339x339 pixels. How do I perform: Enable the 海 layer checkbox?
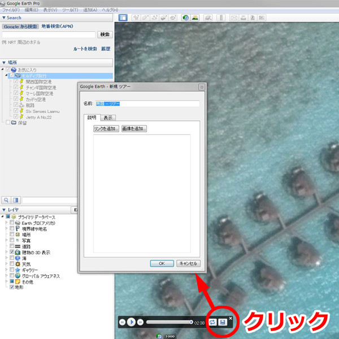click(12, 258)
